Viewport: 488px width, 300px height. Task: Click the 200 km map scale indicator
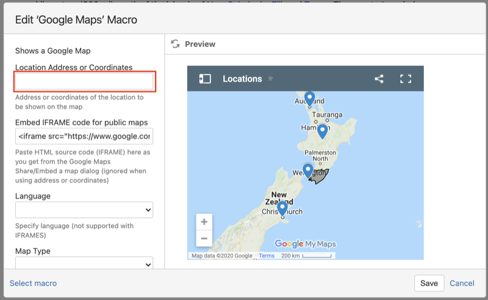(x=306, y=256)
